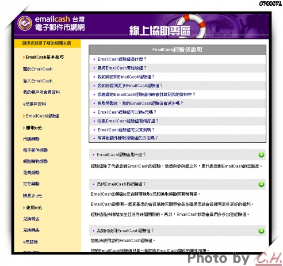
Task: Open the '網路購物獎勵' sidebar item
Action: [x=35, y=161]
